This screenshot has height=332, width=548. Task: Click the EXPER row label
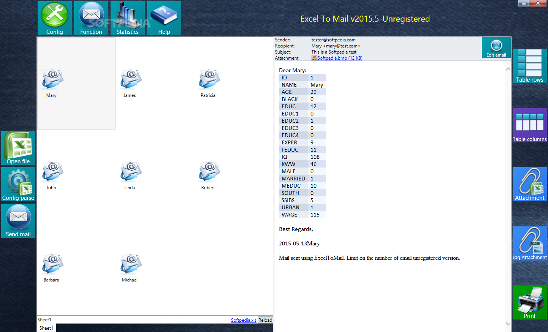[x=289, y=142]
